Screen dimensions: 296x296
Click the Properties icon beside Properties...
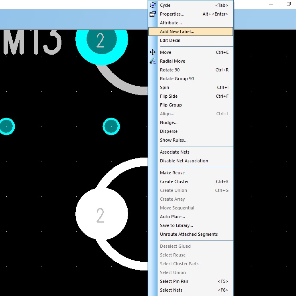pyautogui.click(x=153, y=14)
